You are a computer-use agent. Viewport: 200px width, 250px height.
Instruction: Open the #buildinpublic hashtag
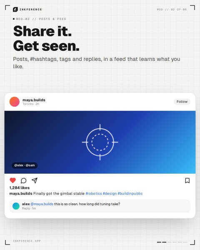130,194
